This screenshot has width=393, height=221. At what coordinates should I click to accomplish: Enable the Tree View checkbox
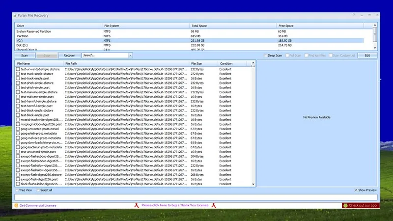tap(17, 190)
